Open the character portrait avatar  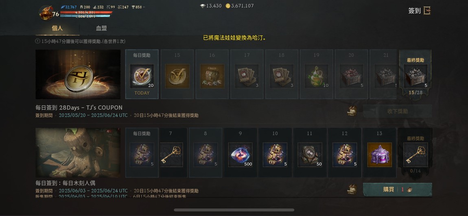coord(46,13)
